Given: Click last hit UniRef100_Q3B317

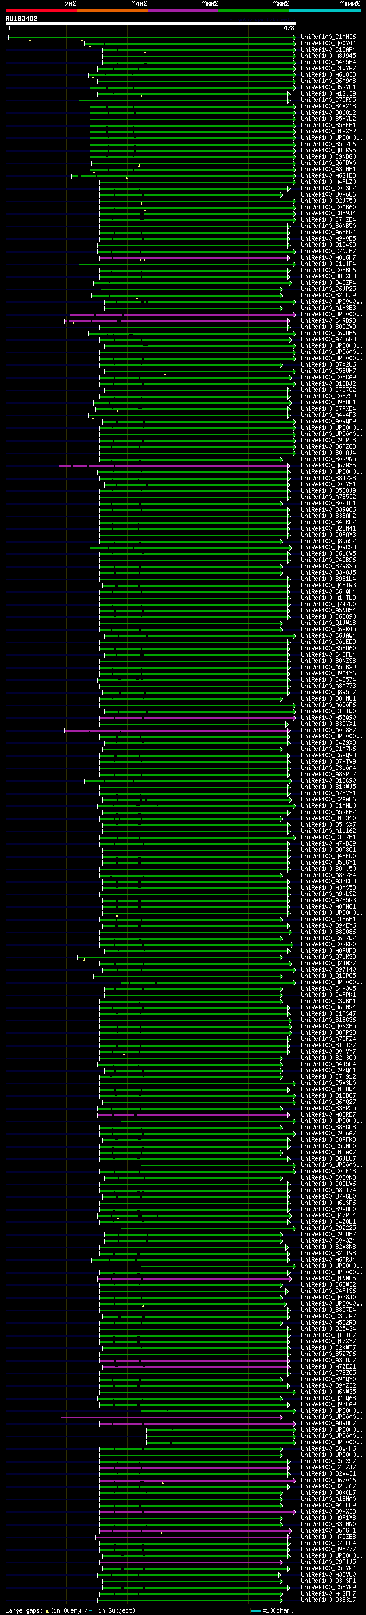Looking at the screenshot, I should (x=328, y=1600).
